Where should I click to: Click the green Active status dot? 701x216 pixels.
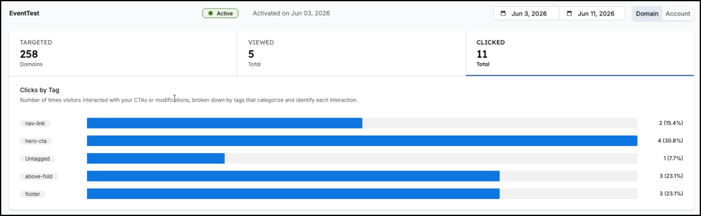[x=211, y=13]
